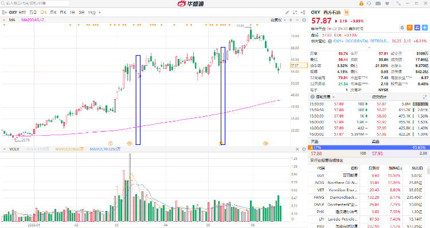Viewport: 430px width, 228px height.
Task: Open the OXY+ OCCIDENTAL PETROLE... warrant link
Action: click(x=361, y=41)
